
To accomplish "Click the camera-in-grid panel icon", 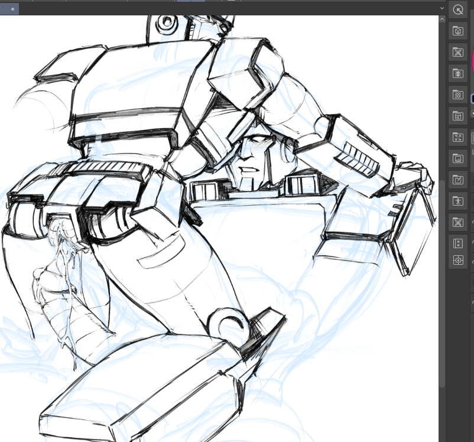I will click(458, 259).
